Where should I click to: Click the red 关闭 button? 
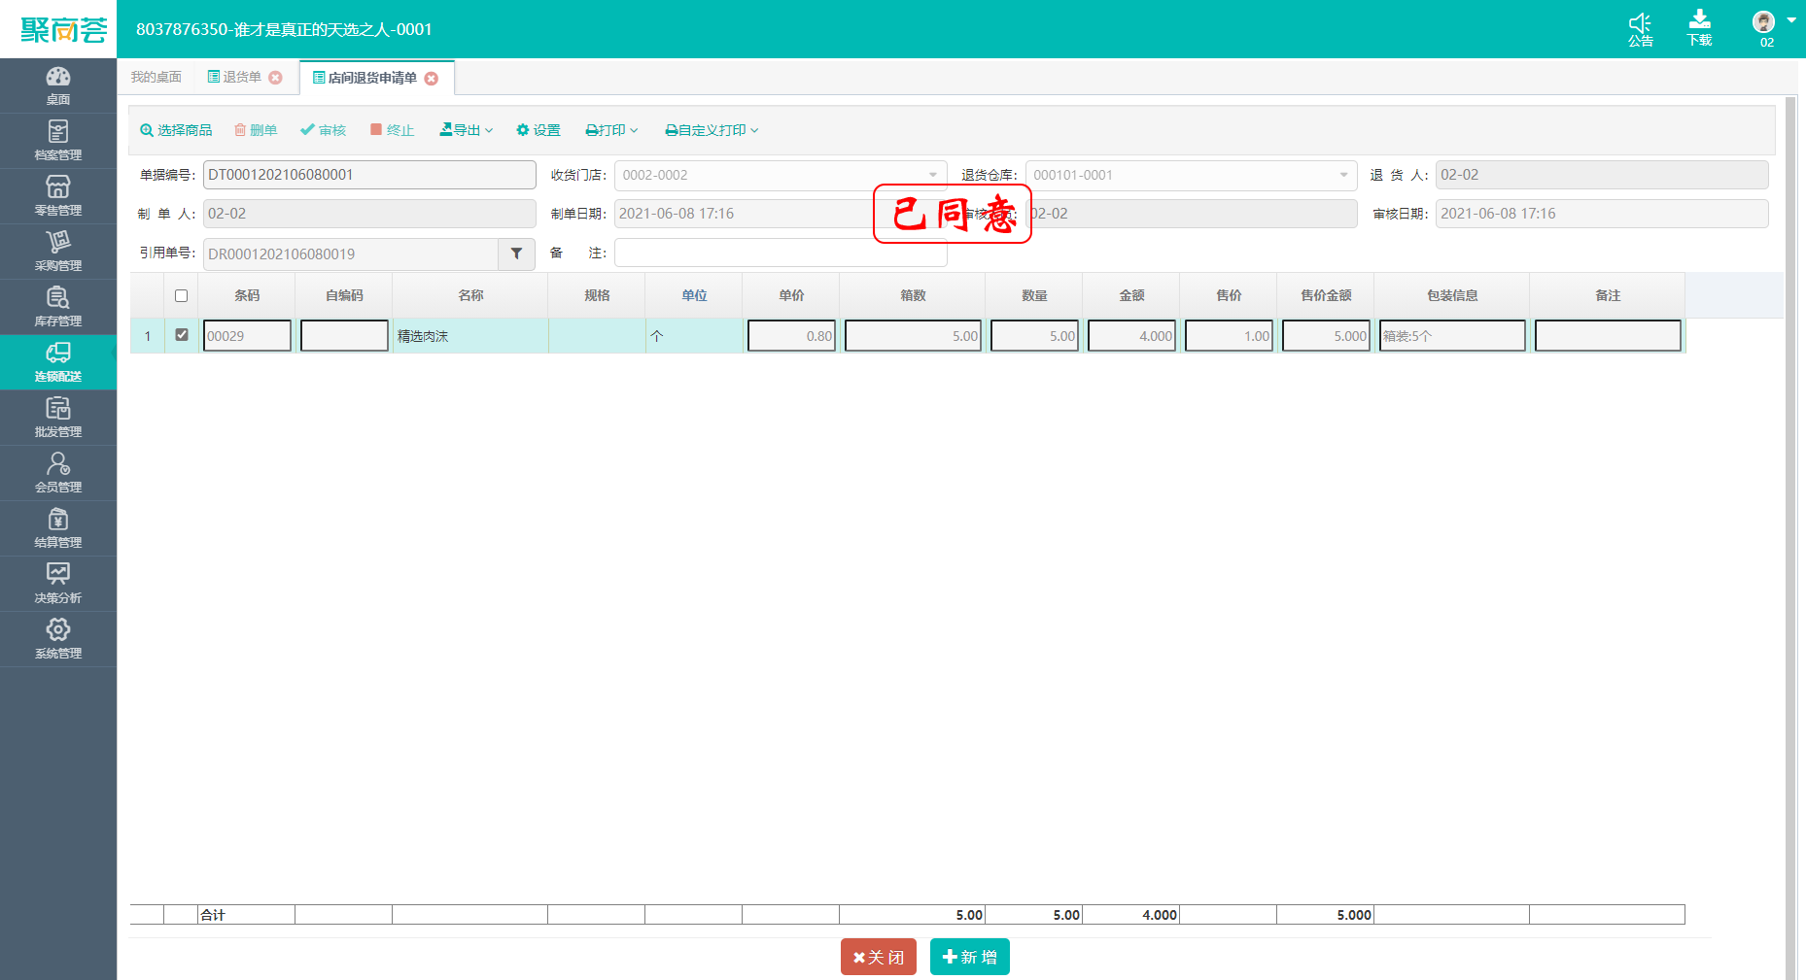[x=879, y=957]
